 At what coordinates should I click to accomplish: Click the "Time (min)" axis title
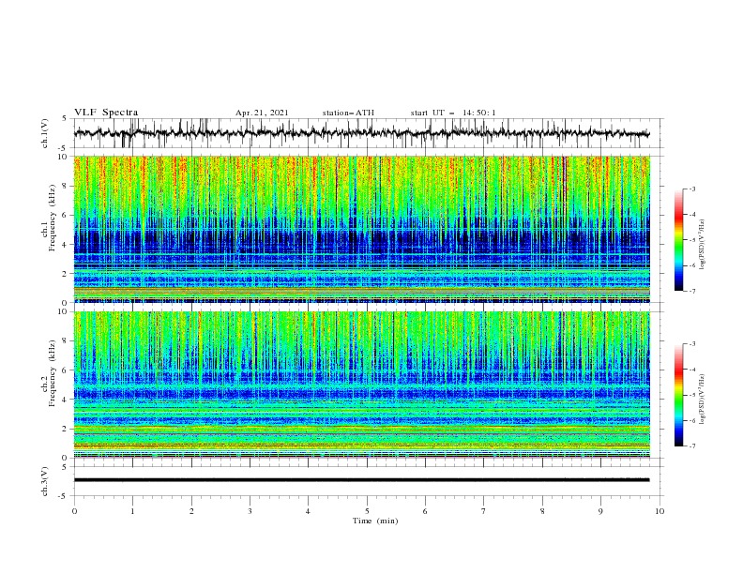[375, 521]
